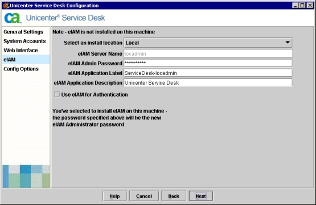Open the General Settings section

click(x=23, y=32)
